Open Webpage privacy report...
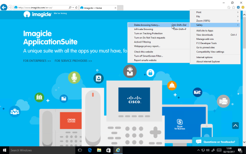 click(x=159, y=46)
